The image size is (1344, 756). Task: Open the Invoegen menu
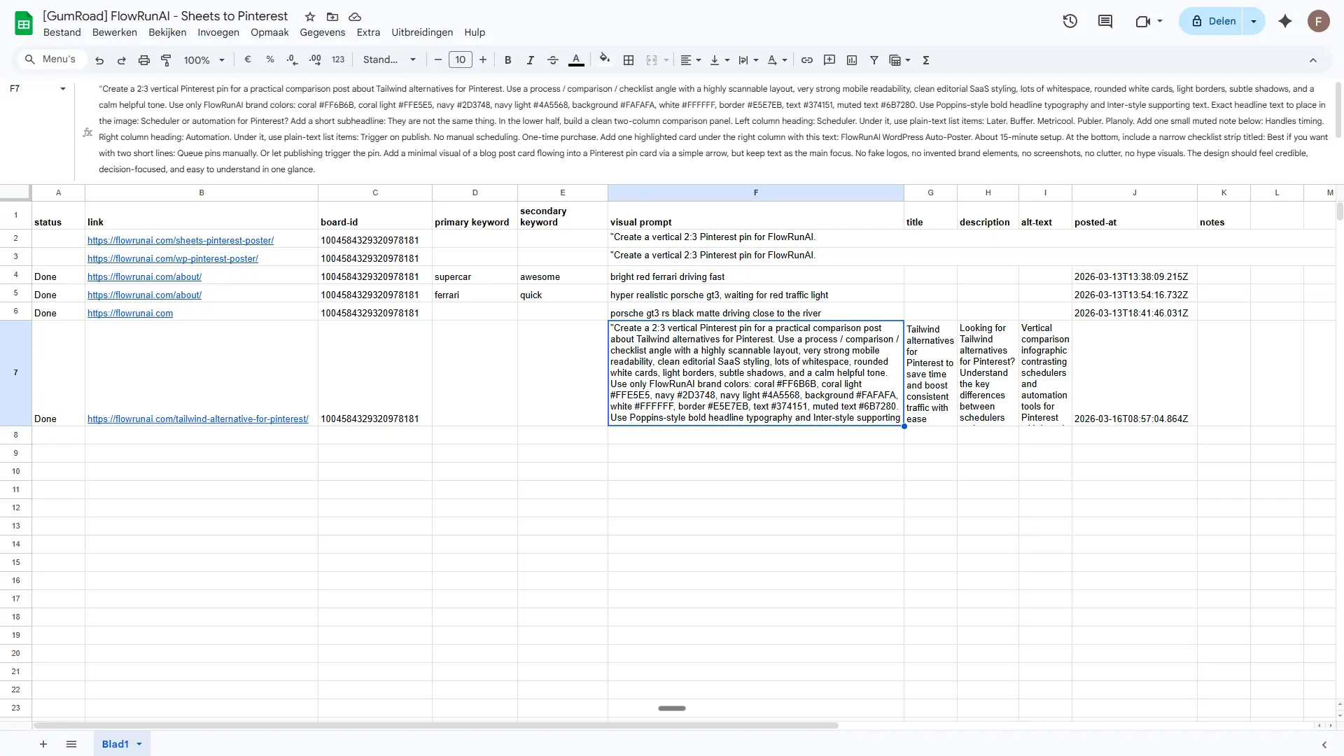218,32
